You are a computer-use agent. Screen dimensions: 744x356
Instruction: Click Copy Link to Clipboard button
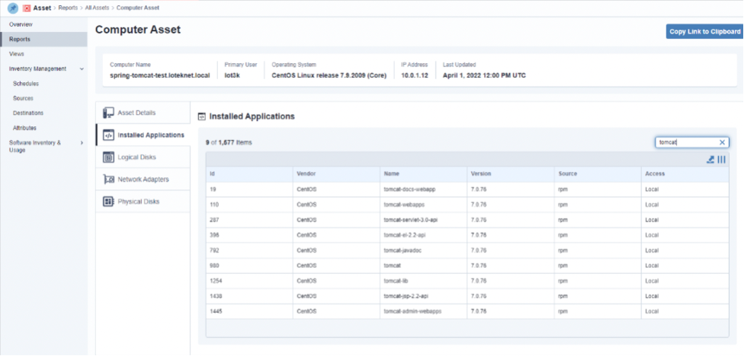point(704,32)
